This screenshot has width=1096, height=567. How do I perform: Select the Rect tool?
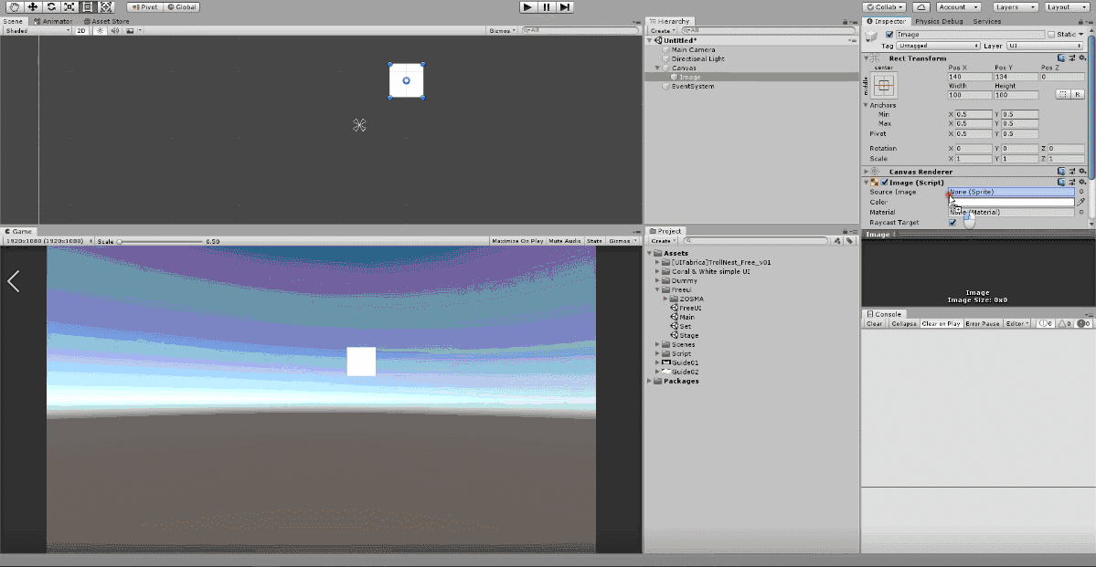point(88,7)
